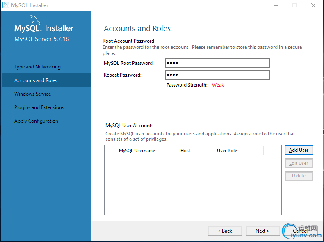Minimize the MySQL Installer window

coord(275,5)
